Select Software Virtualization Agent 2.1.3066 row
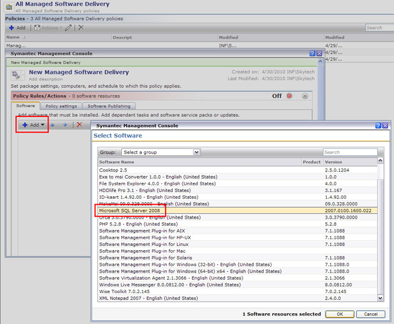The height and width of the screenshot is (324, 394). point(238,278)
